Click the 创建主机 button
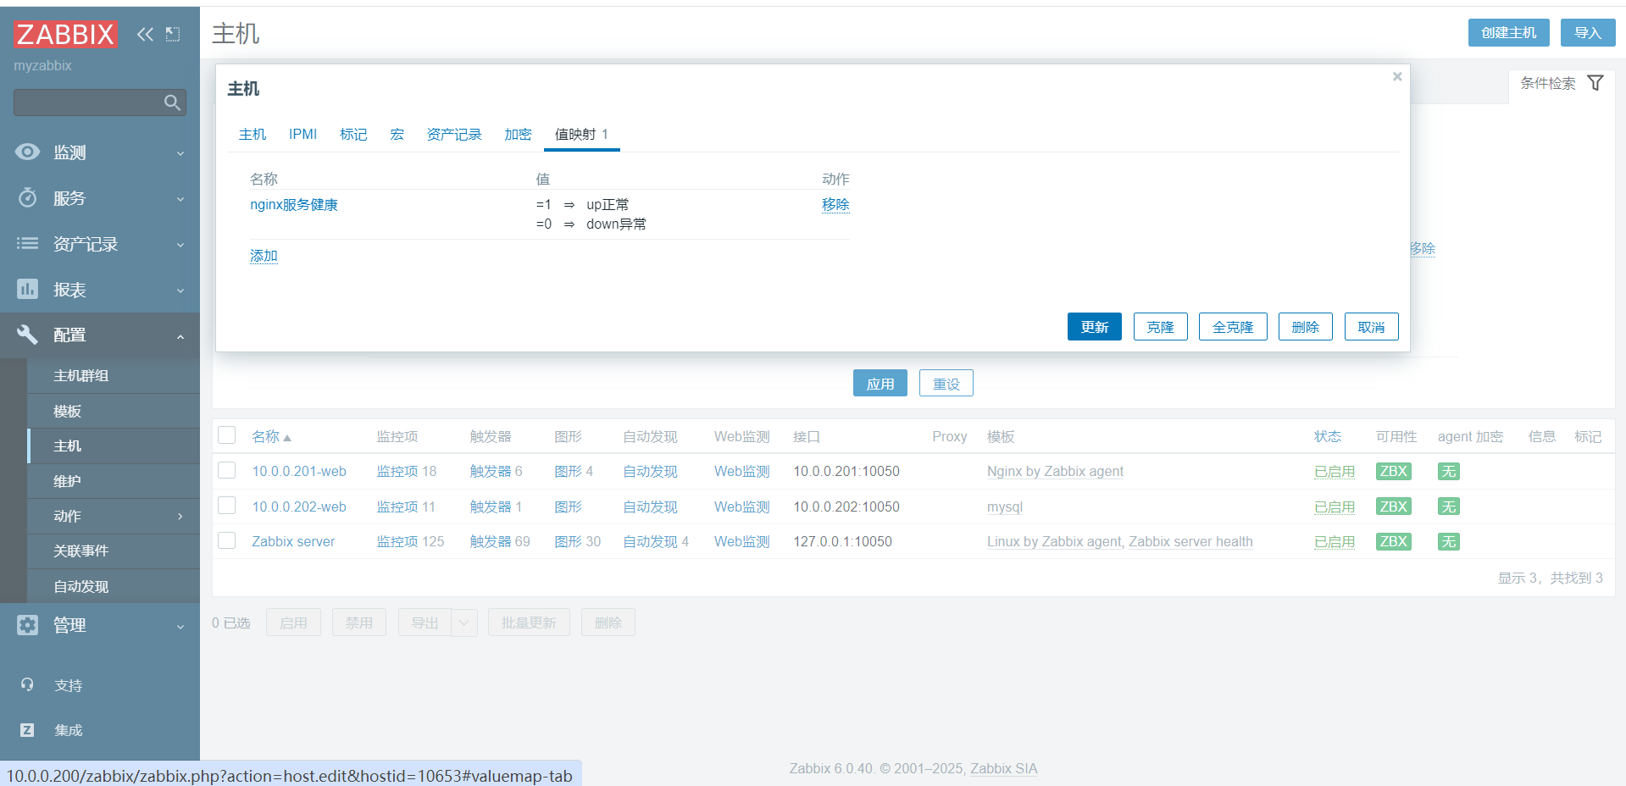 (1509, 33)
